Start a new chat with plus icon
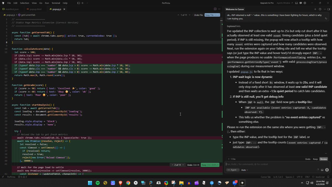 click(x=315, y=9)
